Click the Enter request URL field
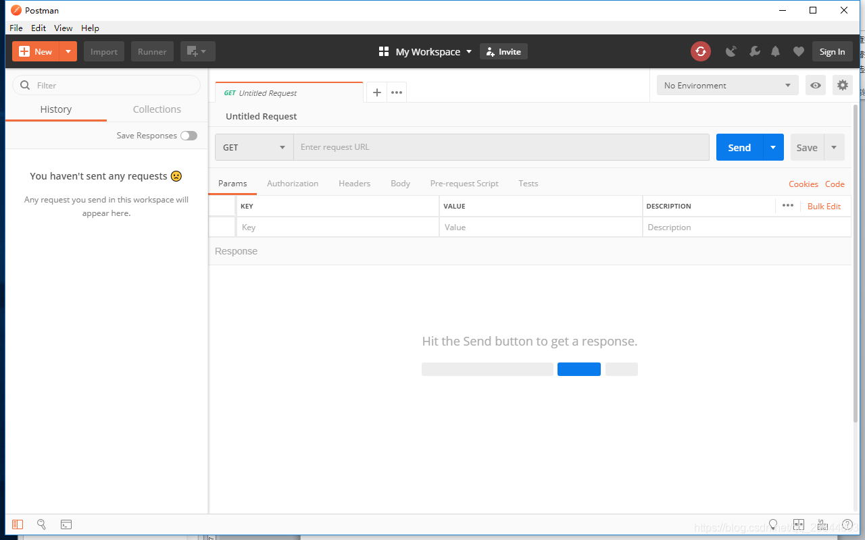Image resolution: width=865 pixels, height=540 pixels. (x=501, y=147)
